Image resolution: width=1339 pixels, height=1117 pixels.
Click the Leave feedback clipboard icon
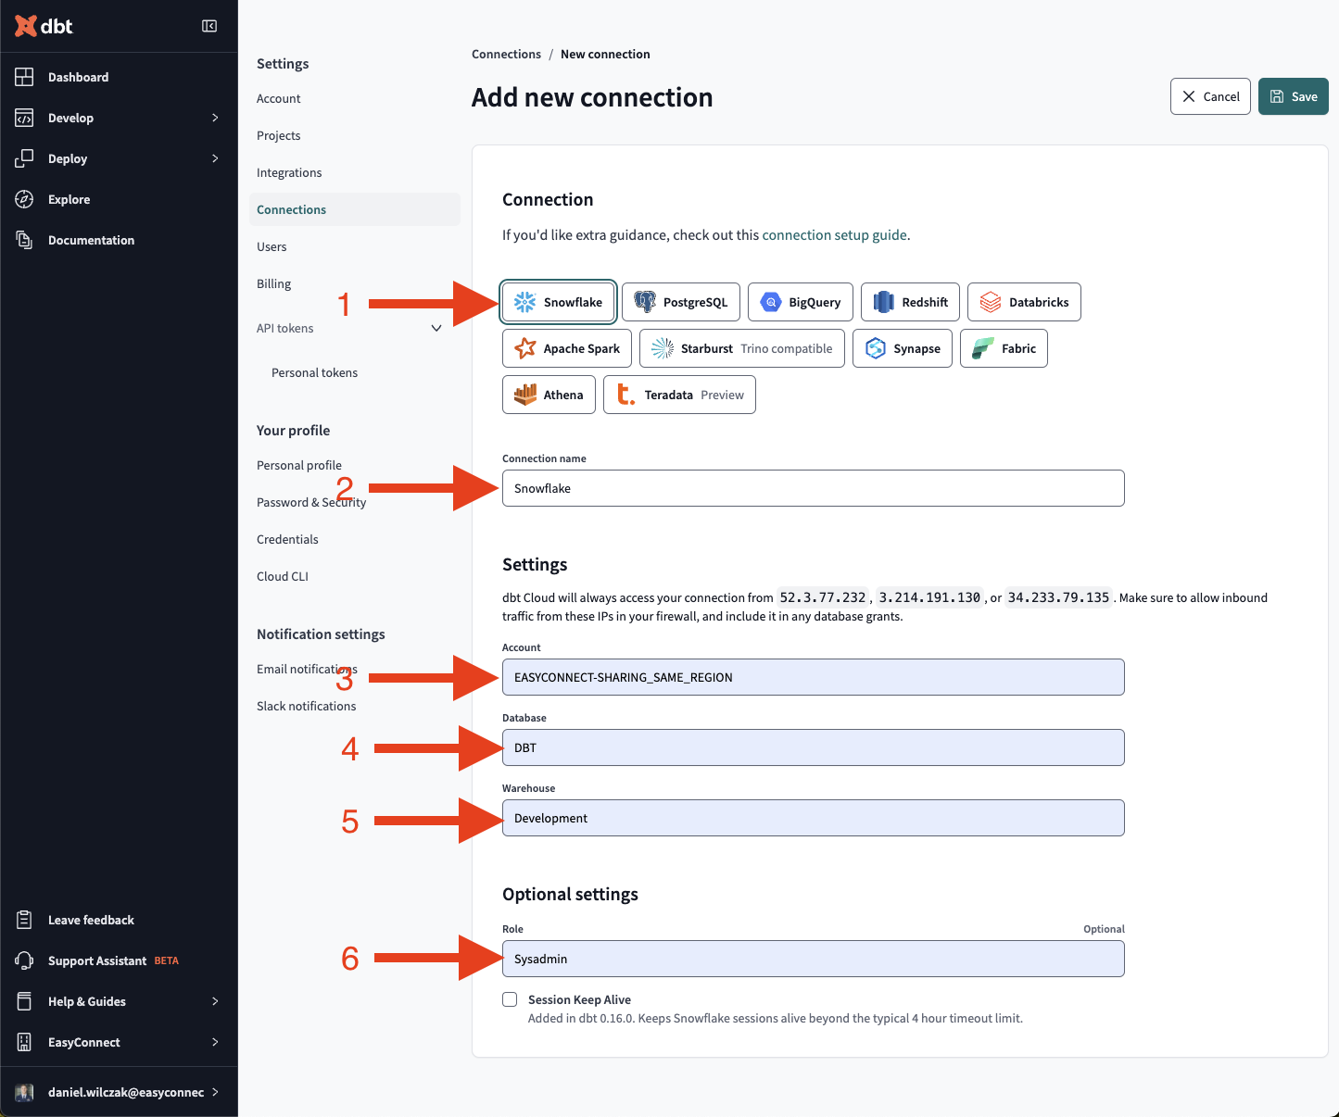click(25, 920)
